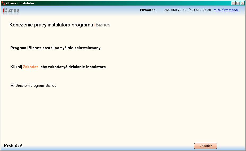Click the iBiznes installer title bar icon
This screenshot has height=151, width=246.
coord(3,3)
